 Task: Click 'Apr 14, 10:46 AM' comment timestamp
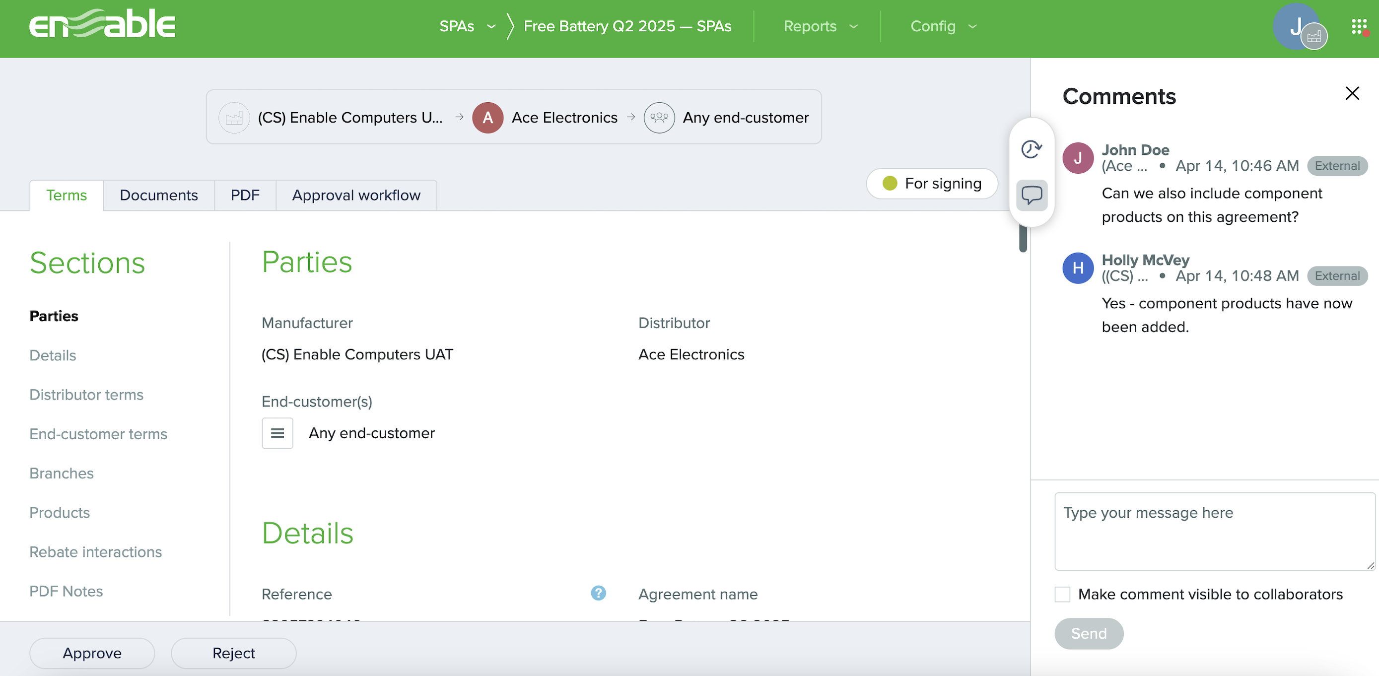pyautogui.click(x=1237, y=166)
